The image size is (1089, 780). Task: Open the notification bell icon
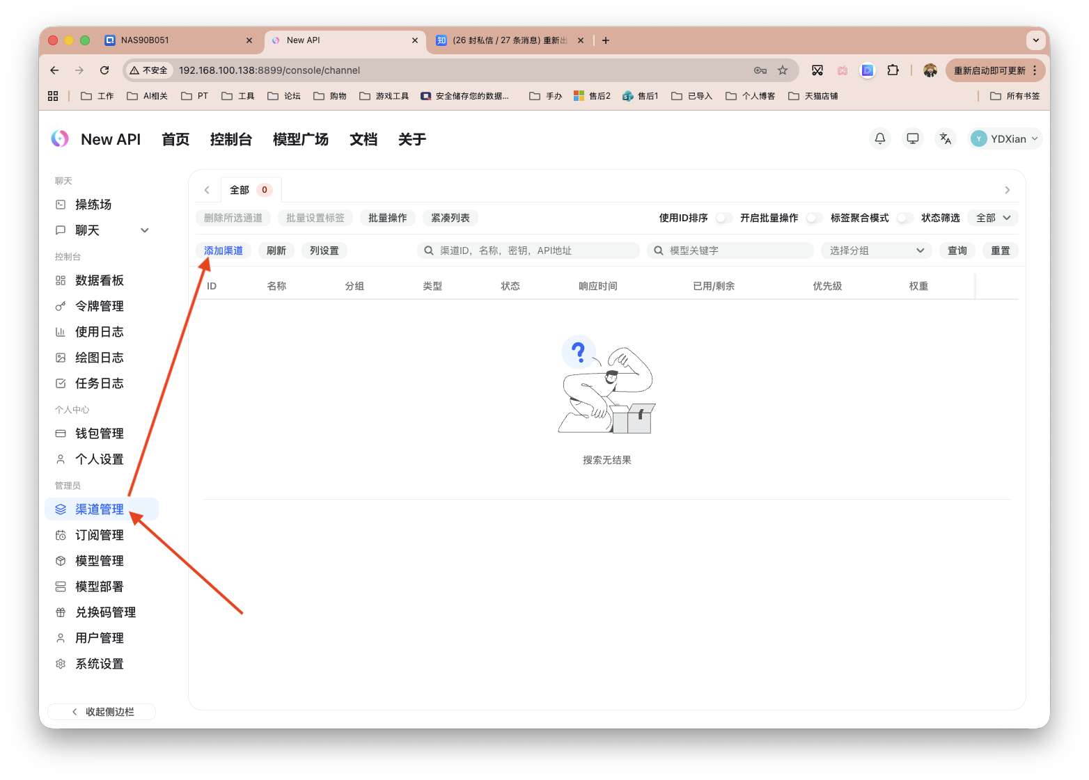click(879, 138)
